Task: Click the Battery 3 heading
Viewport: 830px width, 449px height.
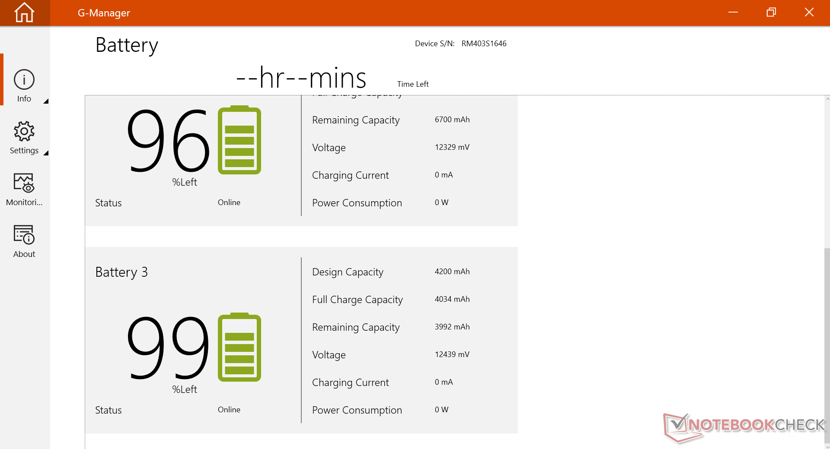Action: pyautogui.click(x=121, y=272)
